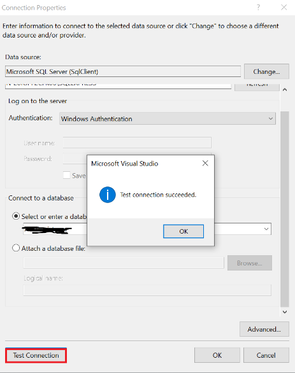
Task: Close the Connection Properties window
Action: pyautogui.click(x=284, y=8)
